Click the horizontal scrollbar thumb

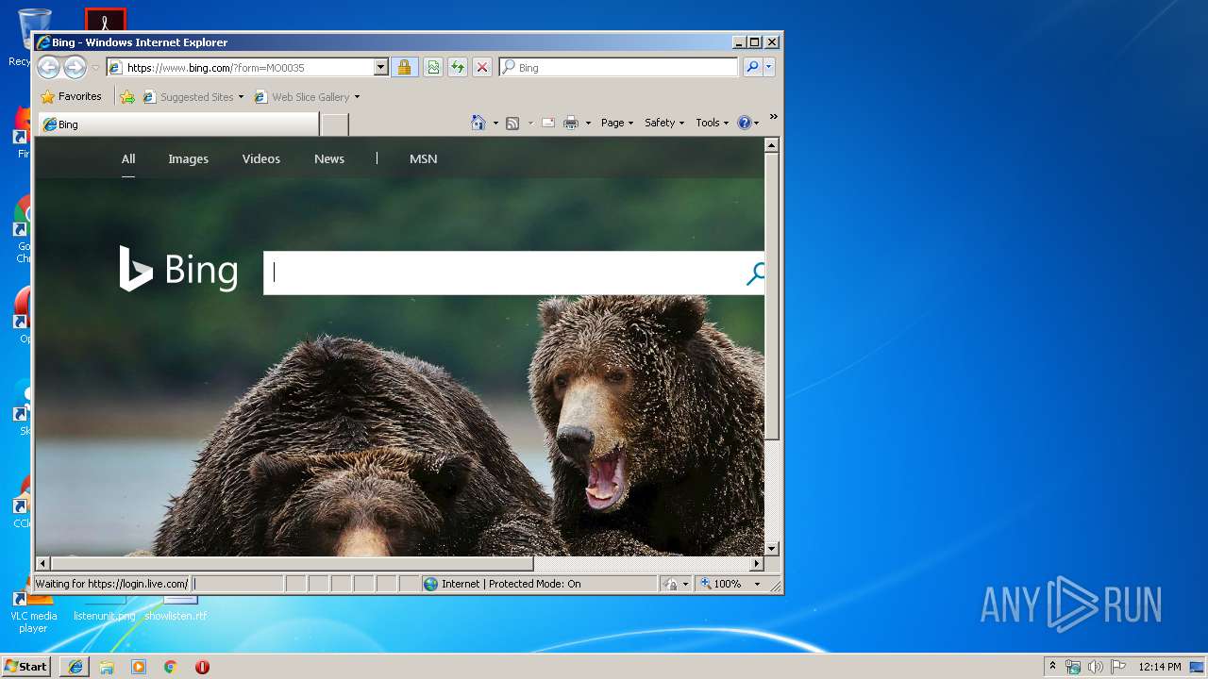point(292,564)
